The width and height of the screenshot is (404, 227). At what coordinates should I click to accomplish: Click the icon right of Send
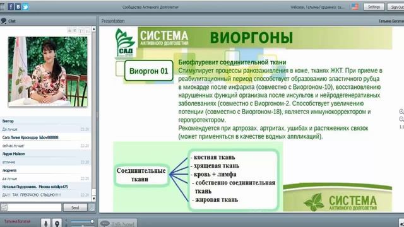92,207
